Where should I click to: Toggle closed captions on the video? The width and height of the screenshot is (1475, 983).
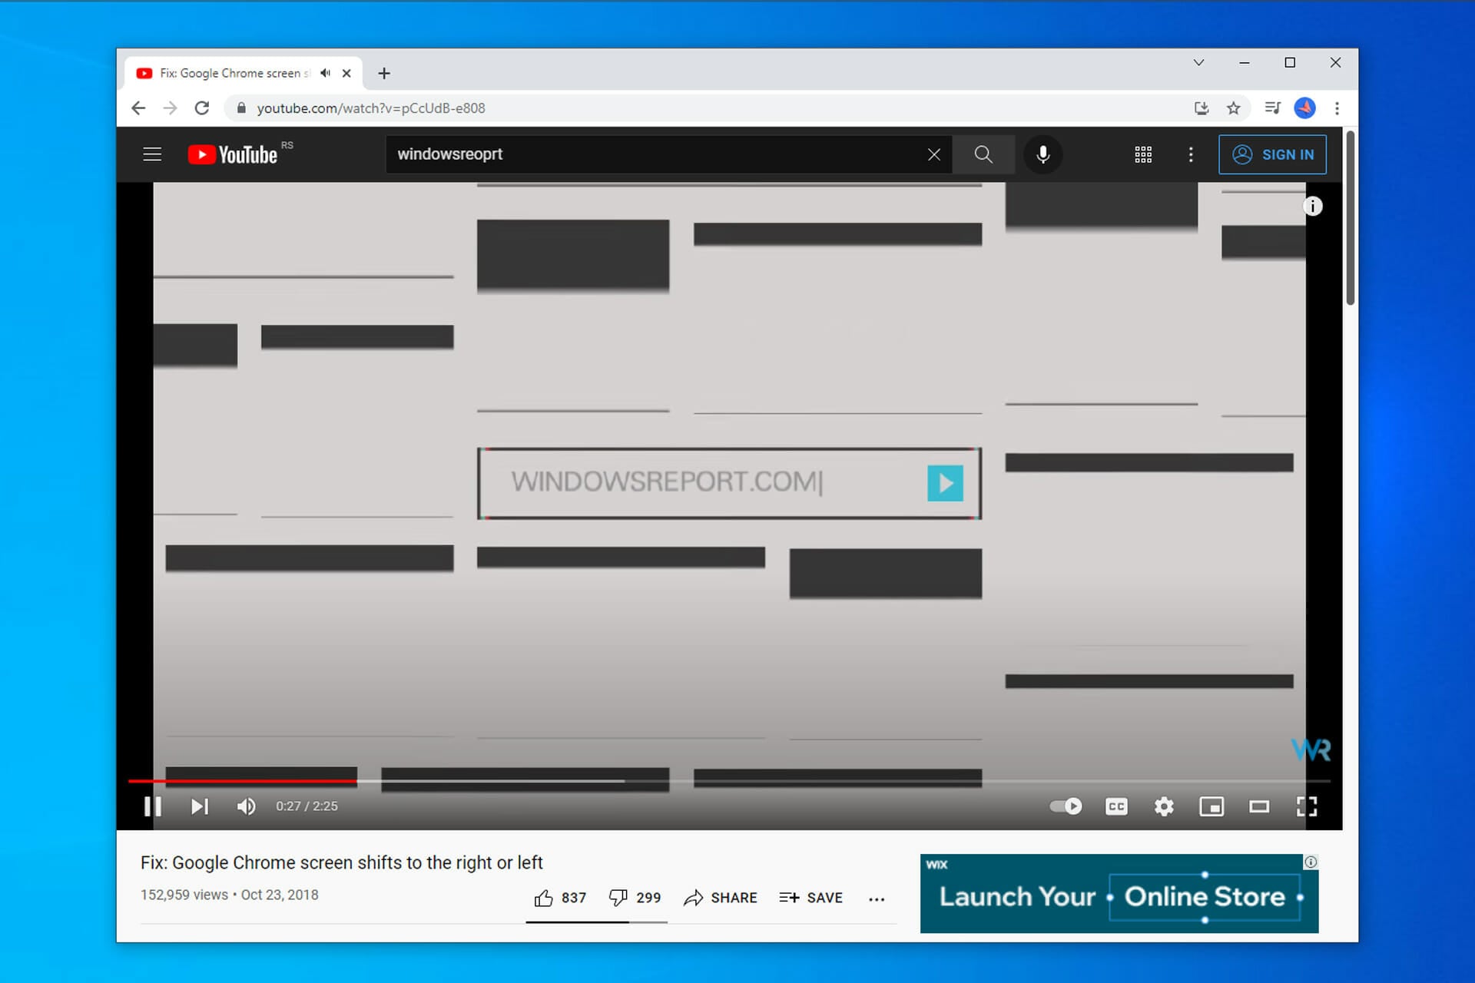[1116, 806]
